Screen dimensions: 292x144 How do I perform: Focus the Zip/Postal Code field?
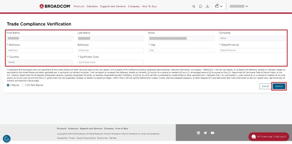click(111, 62)
